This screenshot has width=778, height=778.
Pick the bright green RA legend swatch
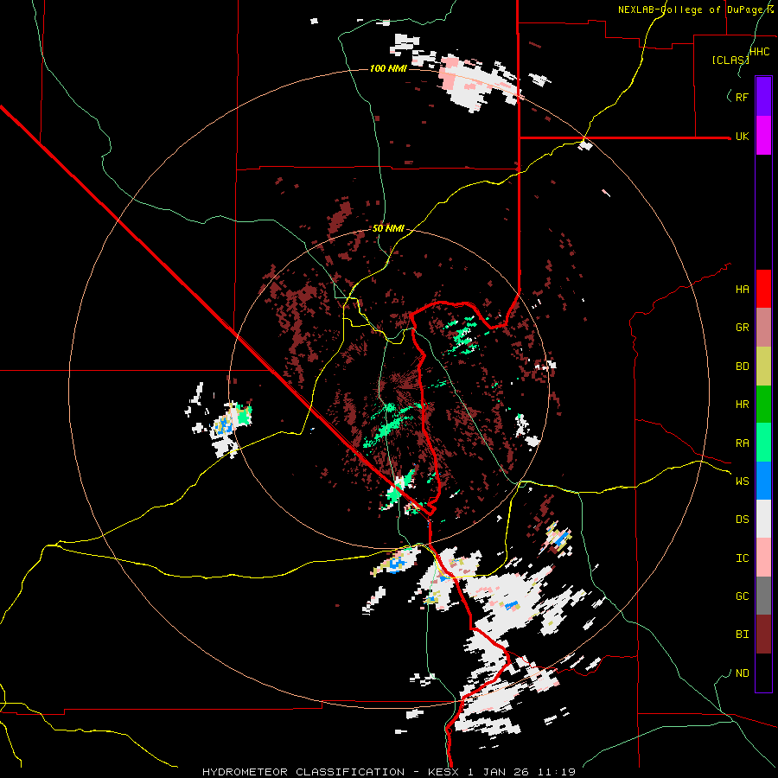click(x=763, y=443)
